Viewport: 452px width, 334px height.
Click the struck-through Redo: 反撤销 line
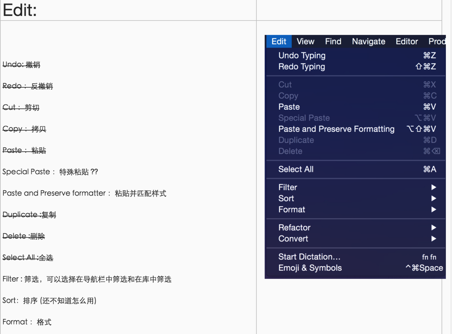pos(28,86)
